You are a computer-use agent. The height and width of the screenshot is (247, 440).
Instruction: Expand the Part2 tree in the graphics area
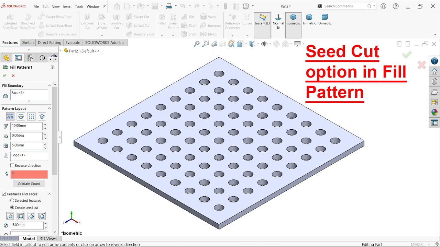(x=60, y=50)
